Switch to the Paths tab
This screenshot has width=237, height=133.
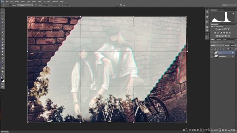pyautogui.click(x=225, y=40)
